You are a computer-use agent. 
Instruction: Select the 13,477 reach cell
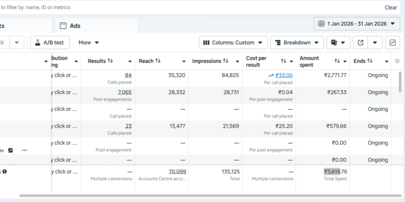tap(177, 126)
